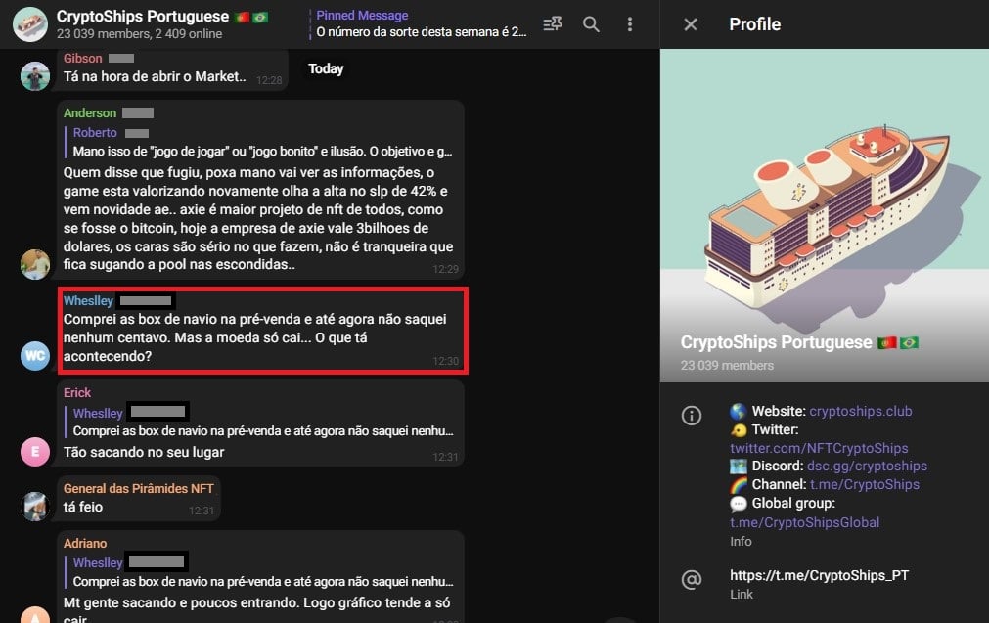Click Adriano's 'Mt gente sacando e poucos entrando' message
989x623 pixels.
256,610
